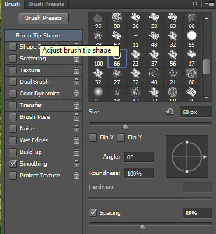Open the Color Dynamics settings section

pyautogui.click(x=40, y=94)
